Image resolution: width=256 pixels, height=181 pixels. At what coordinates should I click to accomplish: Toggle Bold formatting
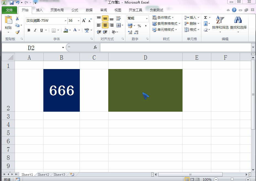29,30
